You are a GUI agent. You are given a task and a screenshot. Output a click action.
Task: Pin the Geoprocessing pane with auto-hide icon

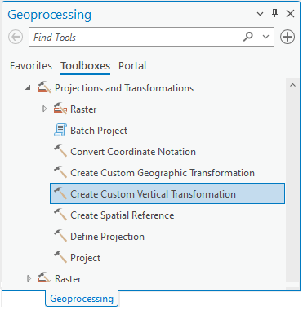click(x=275, y=13)
